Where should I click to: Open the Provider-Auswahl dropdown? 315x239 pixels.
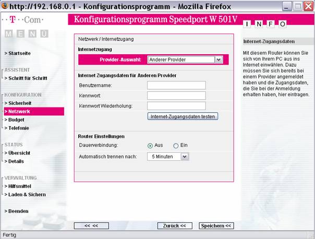185,59
